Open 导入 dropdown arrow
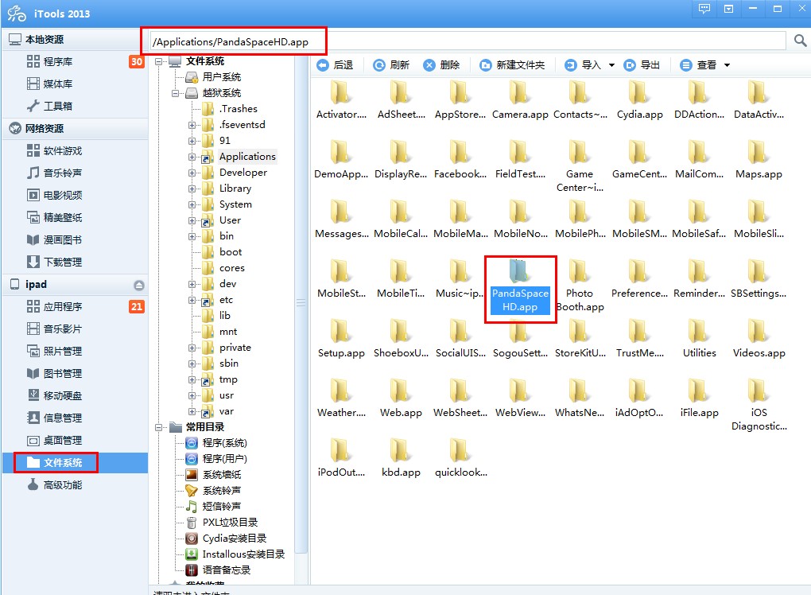 [612, 65]
